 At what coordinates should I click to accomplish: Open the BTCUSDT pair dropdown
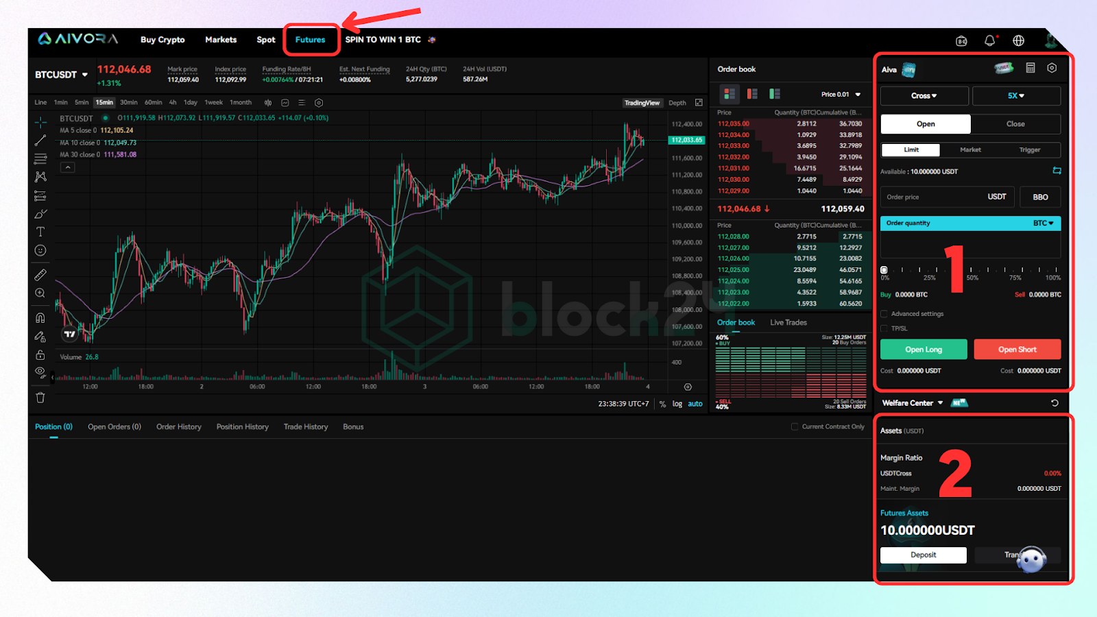tap(62, 75)
